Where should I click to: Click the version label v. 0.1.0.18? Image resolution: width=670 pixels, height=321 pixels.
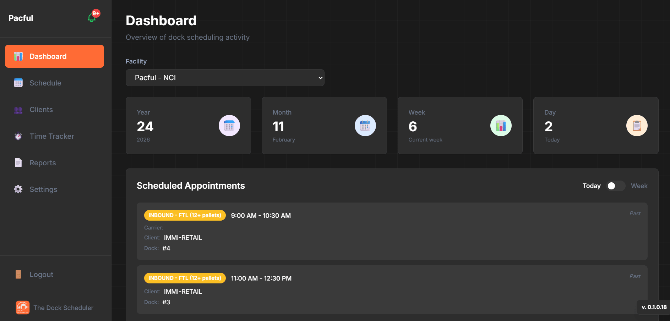654,307
